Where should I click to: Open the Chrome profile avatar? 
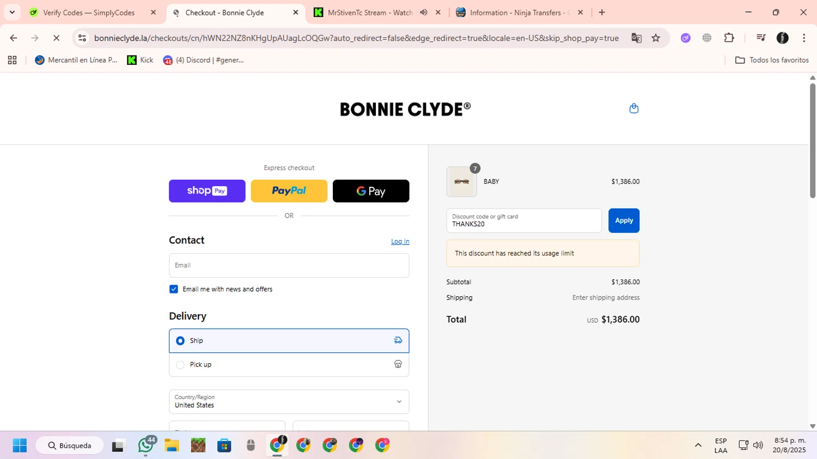(783, 38)
